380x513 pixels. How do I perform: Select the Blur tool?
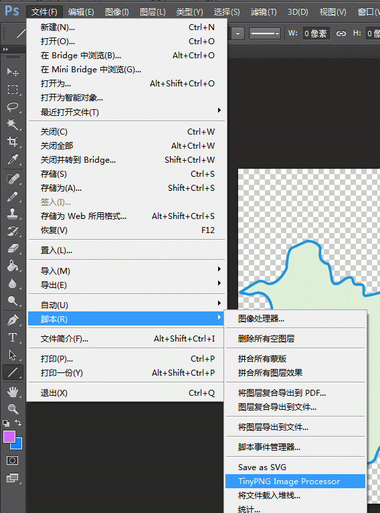pos(13,283)
